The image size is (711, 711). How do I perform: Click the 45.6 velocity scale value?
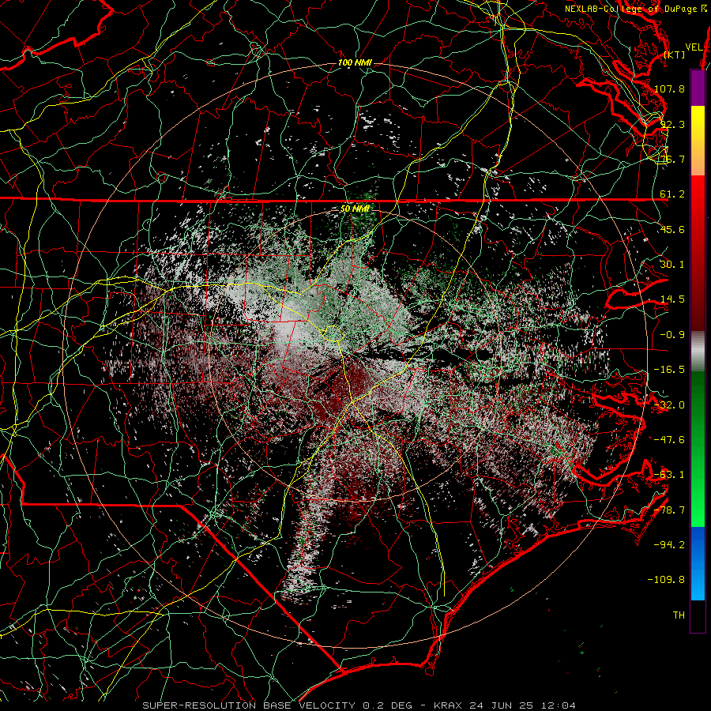(672, 229)
